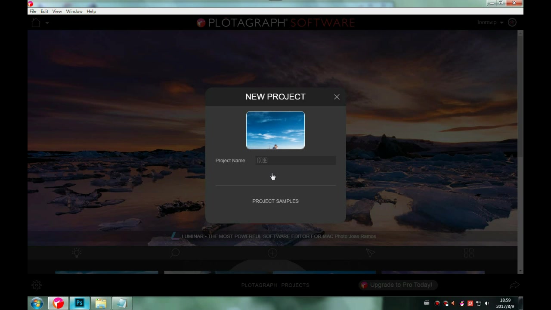This screenshot has height=310, width=551.
Task: Click the circular profile icon beside loomvip
Action: 512,22
